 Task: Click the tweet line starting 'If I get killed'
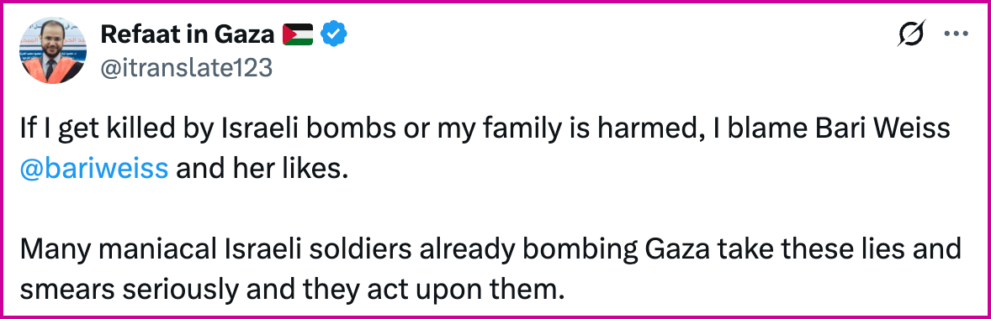pyautogui.click(x=485, y=128)
